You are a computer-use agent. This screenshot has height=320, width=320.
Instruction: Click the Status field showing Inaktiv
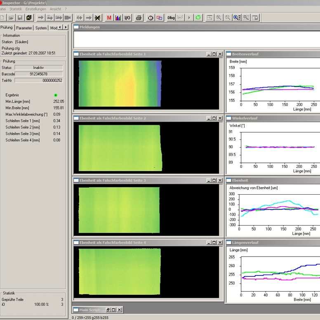click(39, 68)
